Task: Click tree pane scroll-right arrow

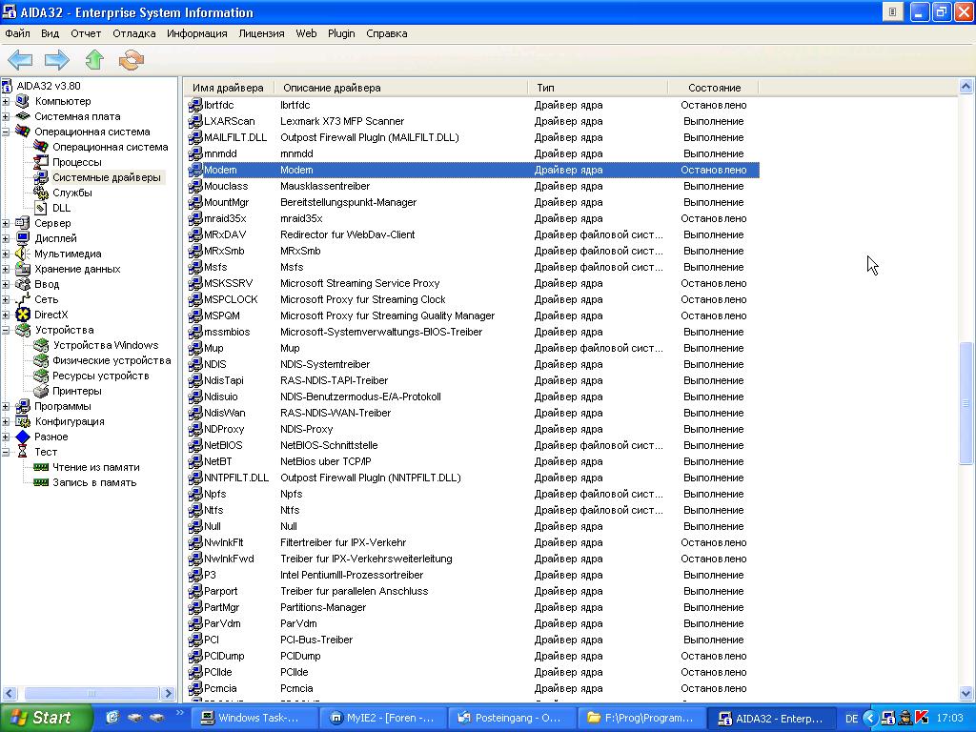Action: (168, 694)
